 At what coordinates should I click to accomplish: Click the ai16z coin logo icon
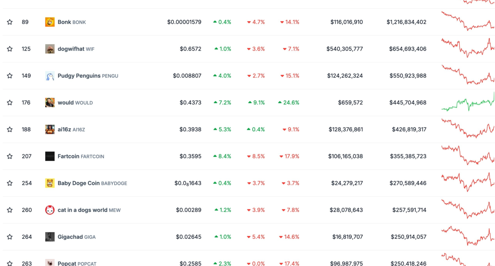pos(50,130)
